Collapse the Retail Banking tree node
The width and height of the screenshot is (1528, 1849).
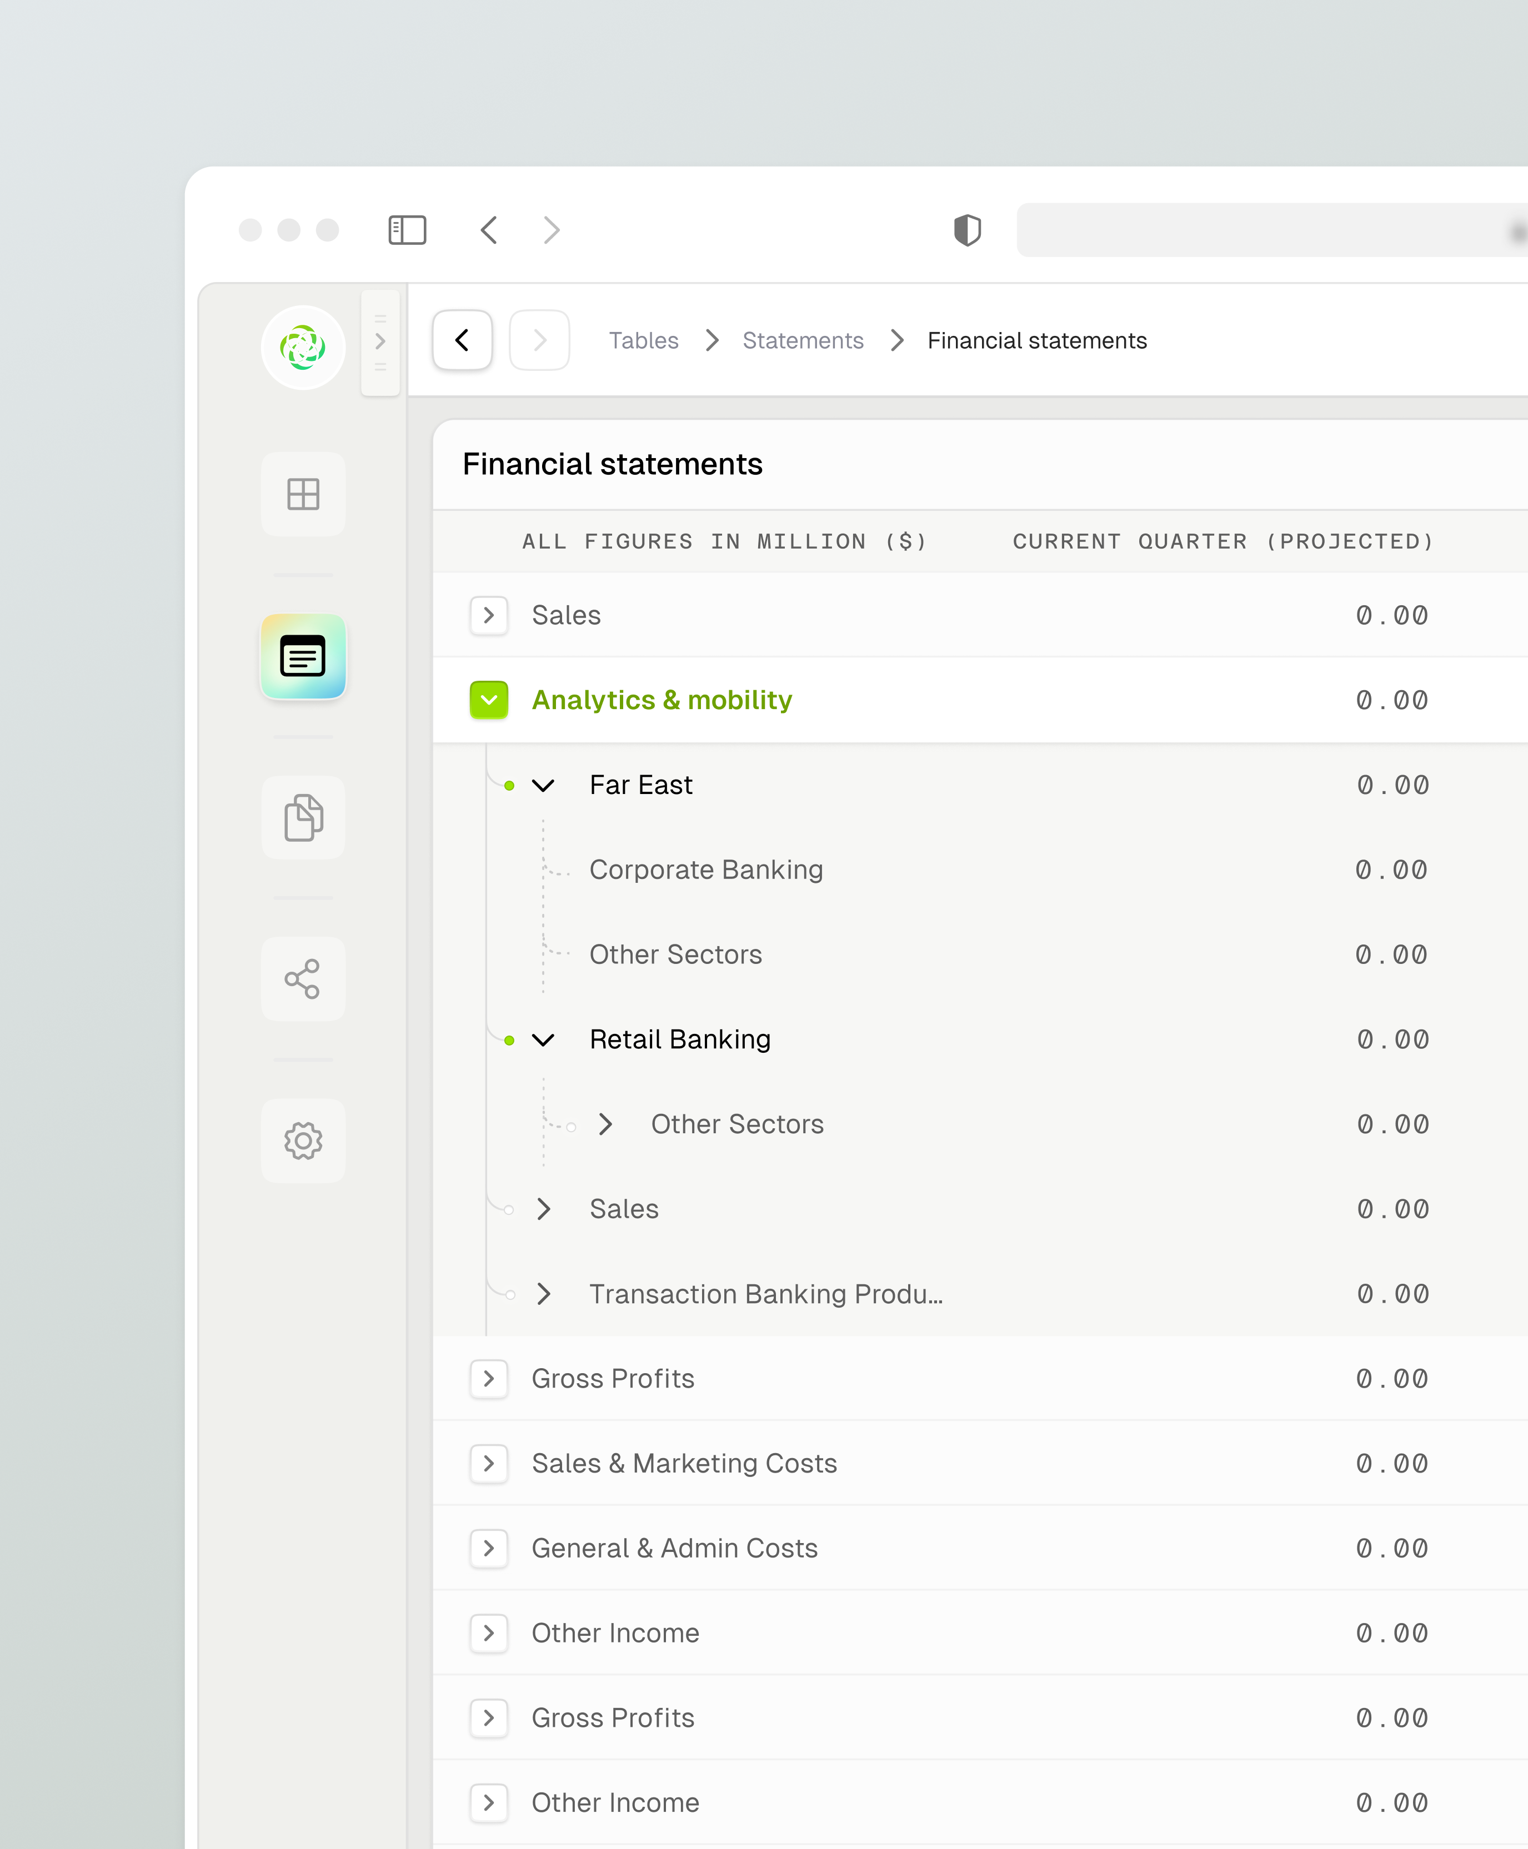(x=543, y=1040)
